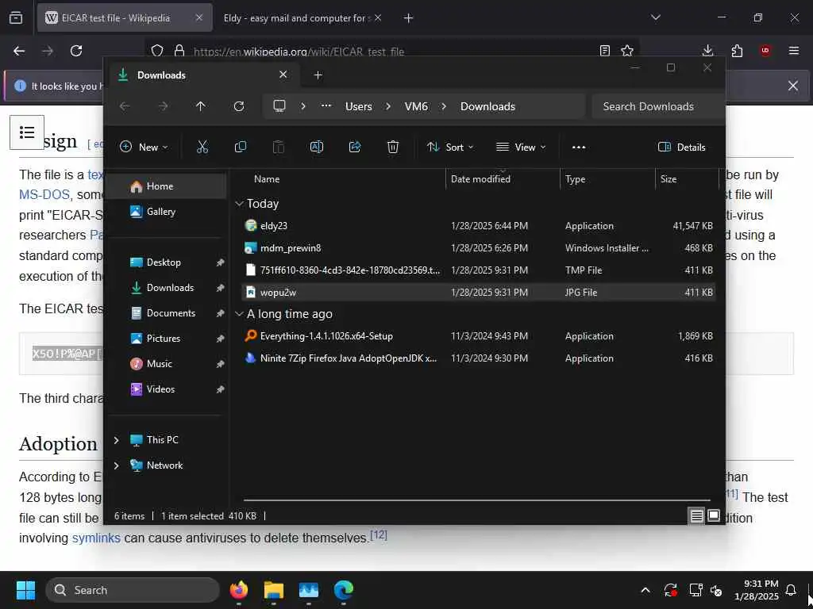
Task: Select the eldy23 application file
Action: [479, 226]
